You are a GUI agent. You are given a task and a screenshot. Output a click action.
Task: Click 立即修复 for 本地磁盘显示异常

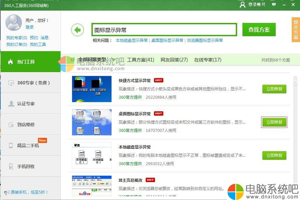[x=274, y=155]
